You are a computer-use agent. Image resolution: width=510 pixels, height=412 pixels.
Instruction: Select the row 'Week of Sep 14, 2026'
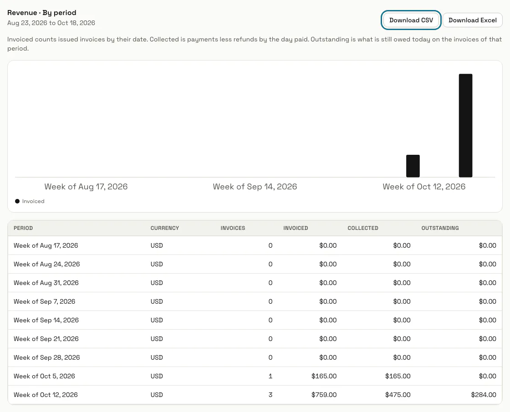tap(255, 320)
